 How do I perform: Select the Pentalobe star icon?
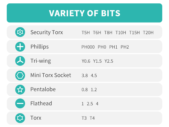pos(20,89)
